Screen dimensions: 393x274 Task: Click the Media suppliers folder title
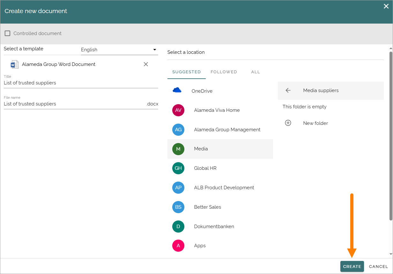tap(321, 90)
